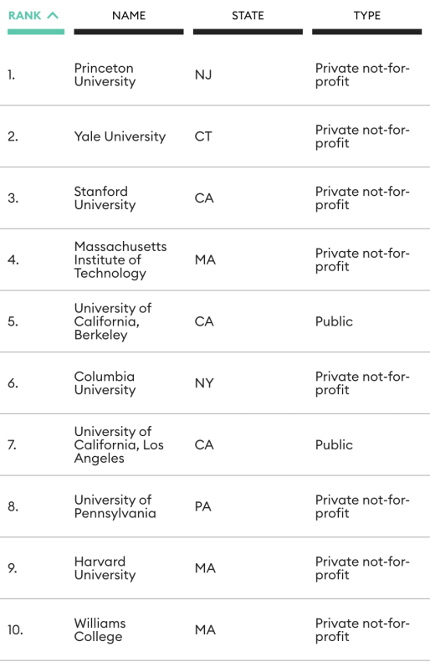Open Williams College entry
The width and height of the screenshot is (430, 662).
(x=100, y=629)
